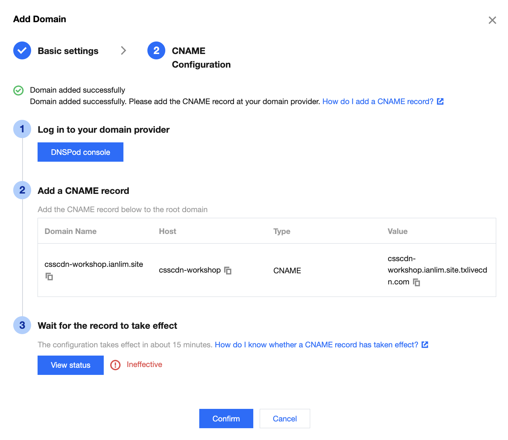Click the Host column header
Viewport: 508px width, 440px height.
167,231
